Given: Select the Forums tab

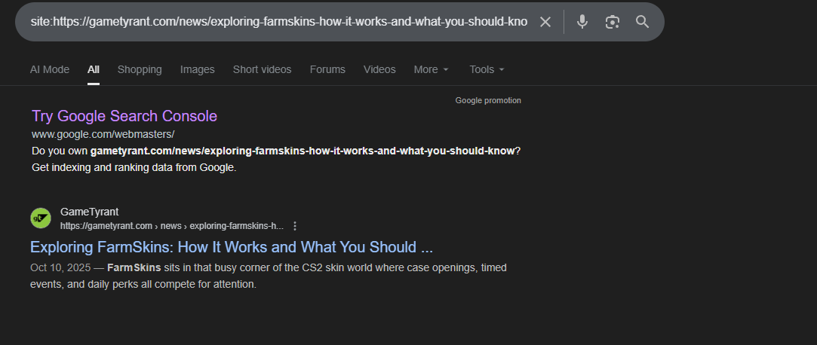Looking at the screenshot, I should 327,69.
